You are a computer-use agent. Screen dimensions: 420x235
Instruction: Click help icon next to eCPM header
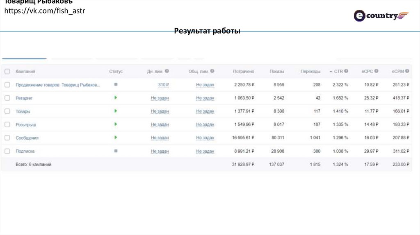pos(407,71)
